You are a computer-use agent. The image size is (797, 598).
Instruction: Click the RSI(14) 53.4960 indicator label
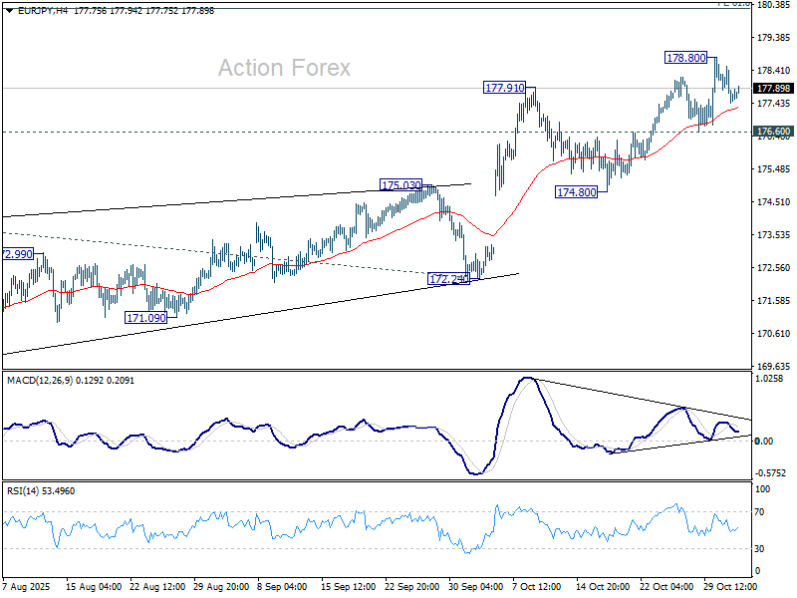tap(41, 491)
